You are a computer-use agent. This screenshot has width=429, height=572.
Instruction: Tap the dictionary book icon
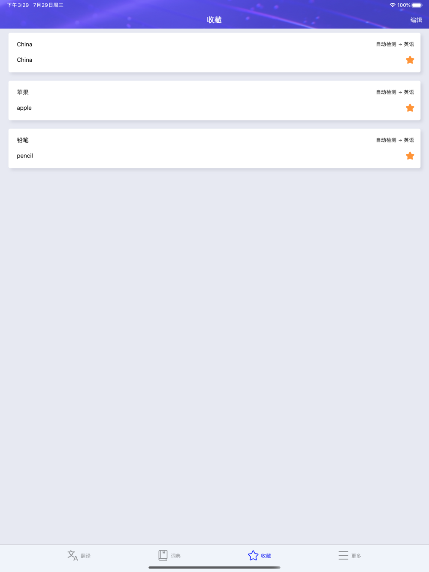(x=163, y=555)
